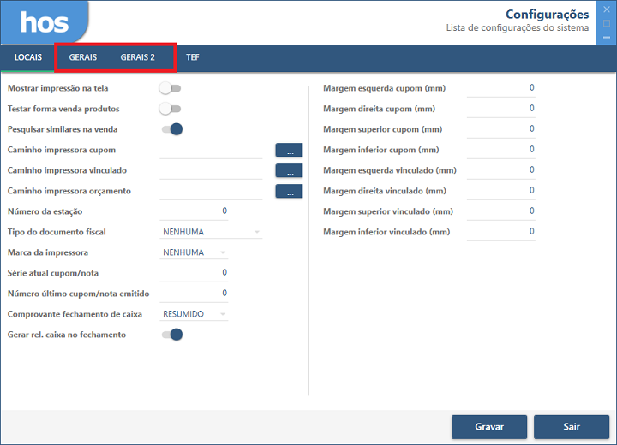Viewport: 617px width, 445px height.
Task: Click the Gravar button
Action: click(489, 426)
